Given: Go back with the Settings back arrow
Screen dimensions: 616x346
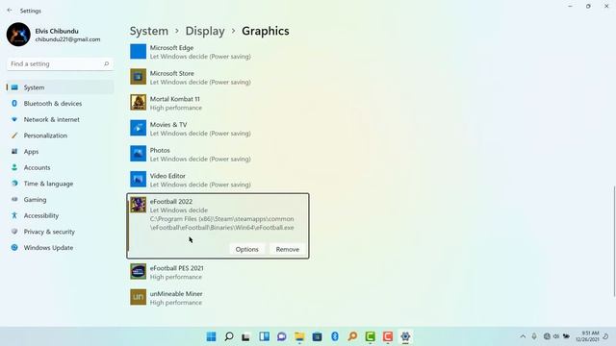Looking at the screenshot, I should pos(10,11).
